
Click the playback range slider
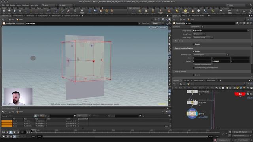125,136
